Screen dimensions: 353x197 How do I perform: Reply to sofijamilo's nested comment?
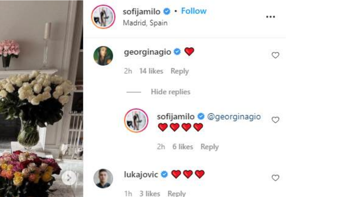209,147
